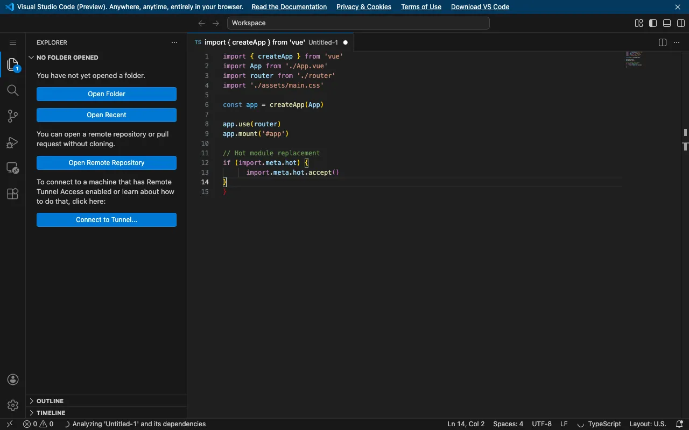689x430 pixels.
Task: Click the editor minimap code preview
Action: (634, 59)
